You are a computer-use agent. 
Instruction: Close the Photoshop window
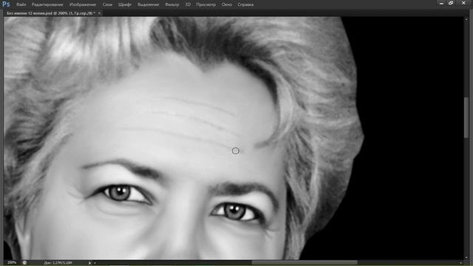pos(463,3)
